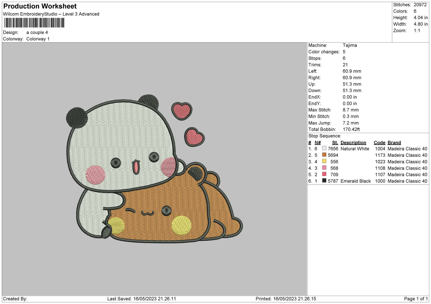Image resolution: width=431 pixels, height=304 pixels.
Task: Click the panda's left pink cheek
Action: coord(95,174)
